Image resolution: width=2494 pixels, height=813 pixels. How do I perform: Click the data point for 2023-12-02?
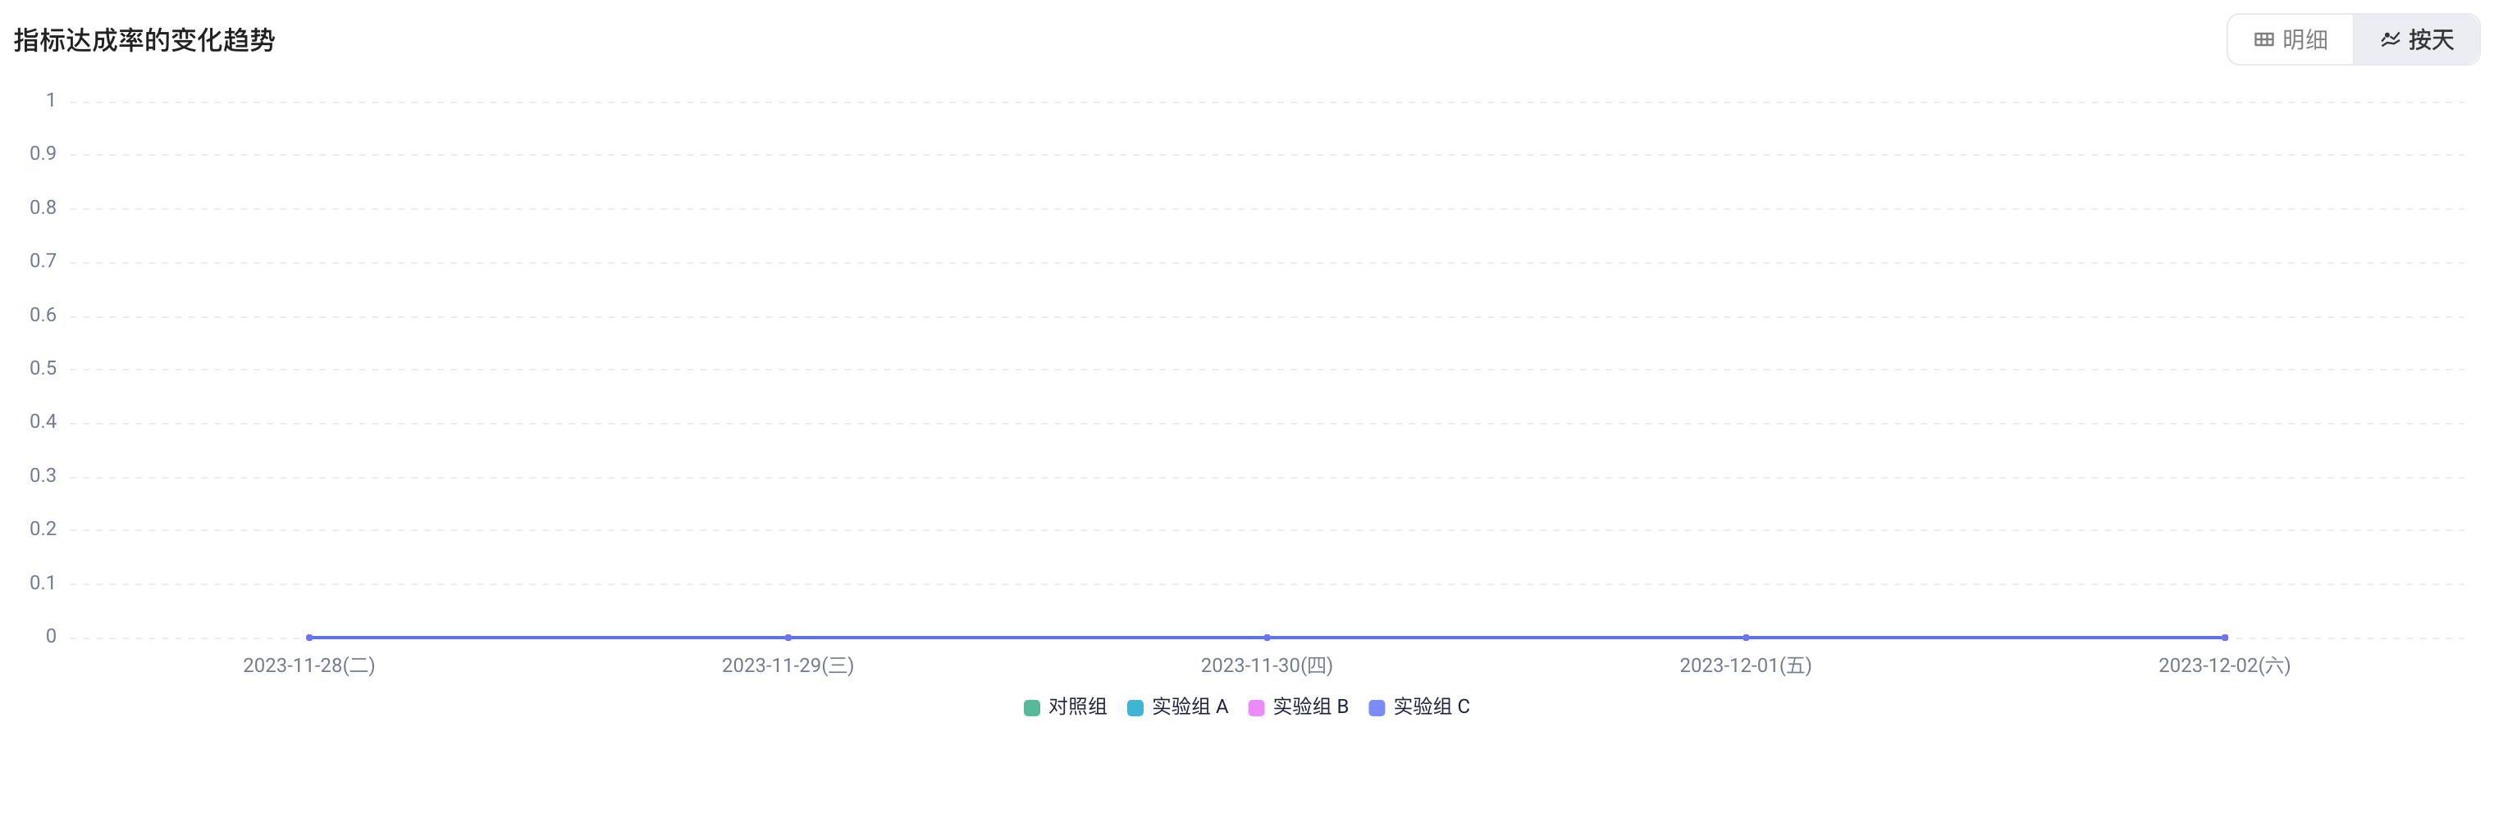2225,638
